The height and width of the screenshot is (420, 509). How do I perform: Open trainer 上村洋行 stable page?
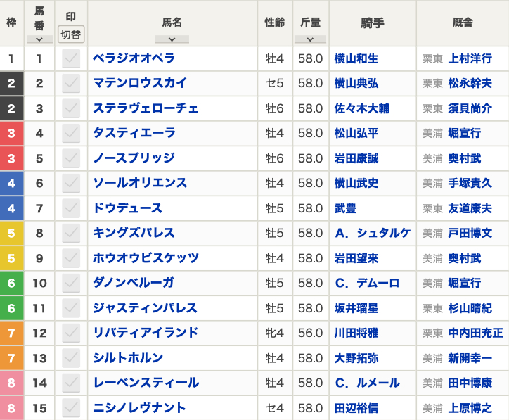470,59
